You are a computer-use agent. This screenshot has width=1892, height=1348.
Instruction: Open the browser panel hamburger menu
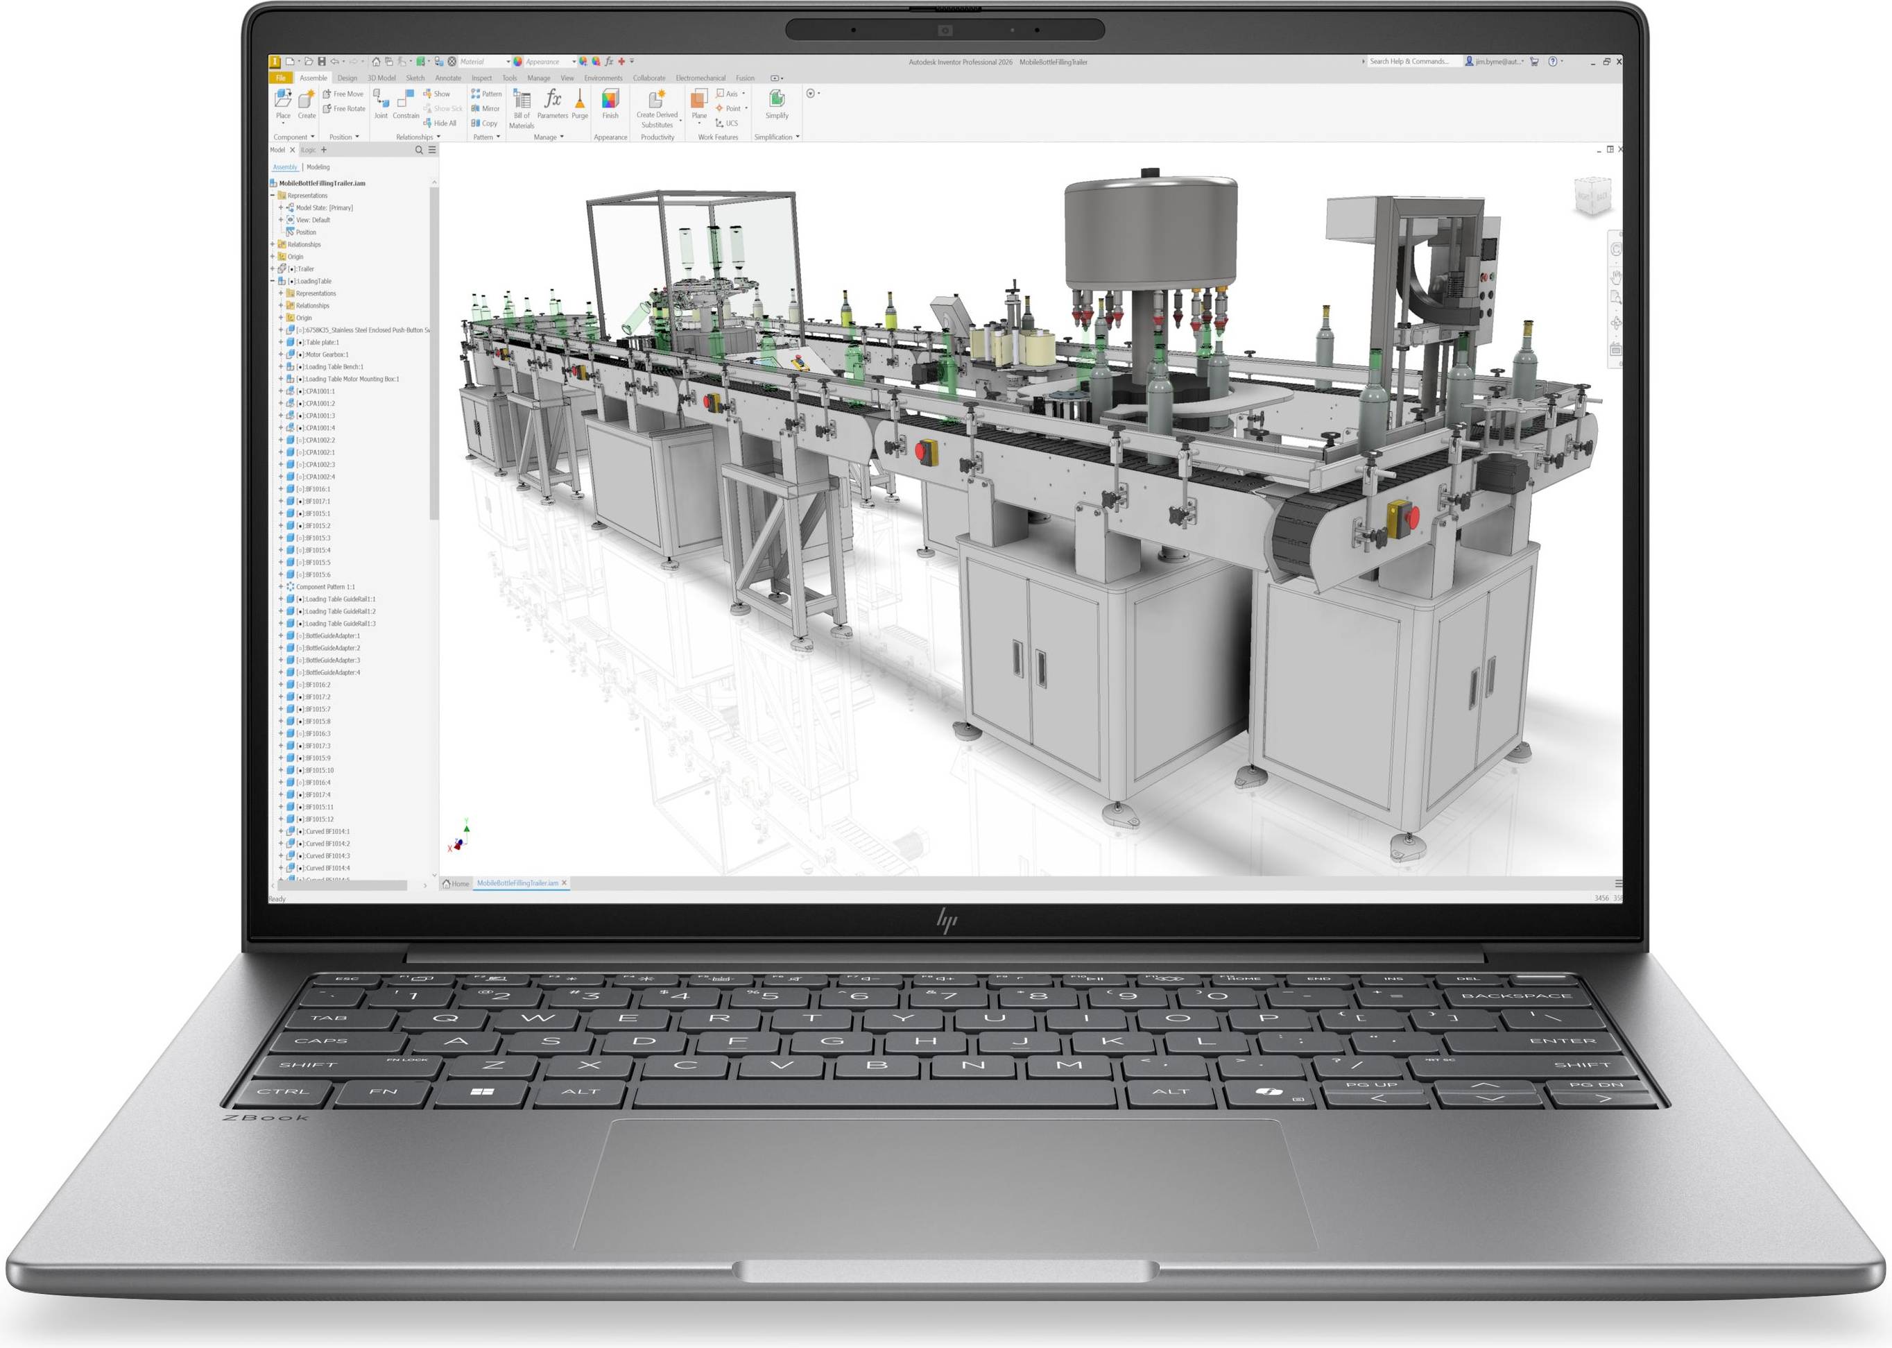click(x=431, y=151)
